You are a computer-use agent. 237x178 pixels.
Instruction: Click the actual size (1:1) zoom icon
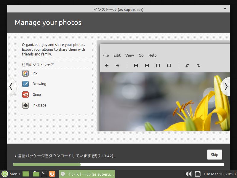[158, 66]
